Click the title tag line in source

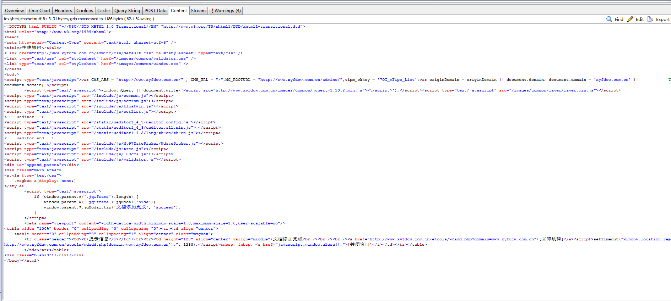click(33, 48)
